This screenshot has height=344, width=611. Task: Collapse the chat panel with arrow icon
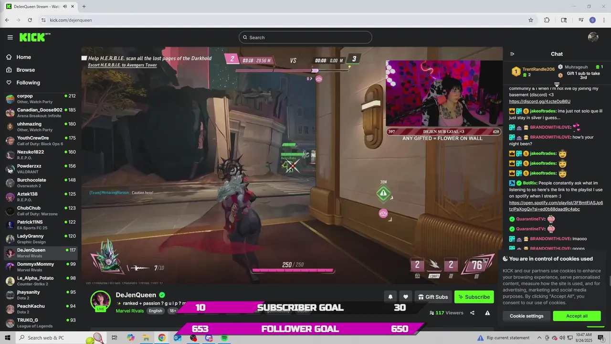tap(512, 54)
